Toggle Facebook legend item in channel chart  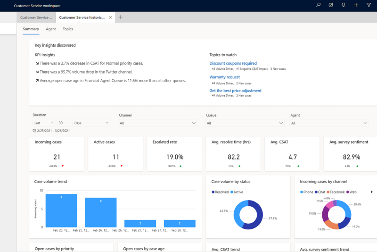[336, 192]
